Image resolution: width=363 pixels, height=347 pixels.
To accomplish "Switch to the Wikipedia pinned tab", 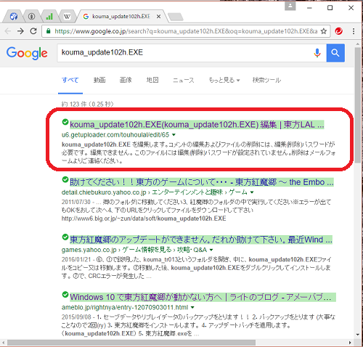I will coord(67,17).
